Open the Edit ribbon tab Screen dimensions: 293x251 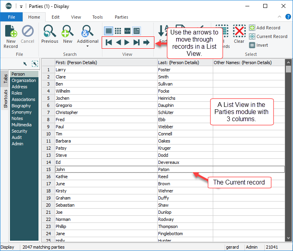(x=56, y=17)
